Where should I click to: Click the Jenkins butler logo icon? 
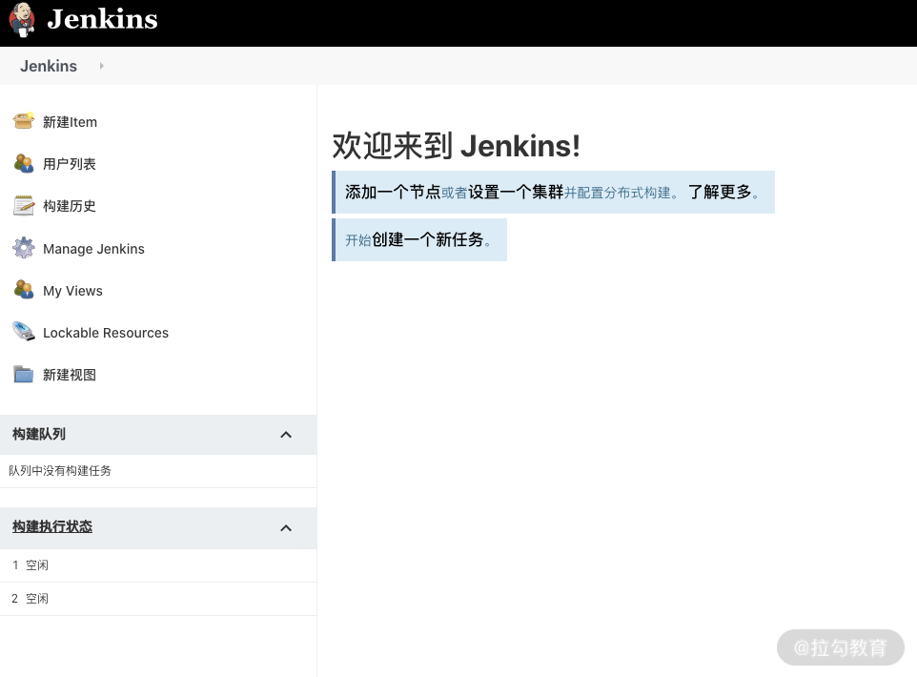22,19
